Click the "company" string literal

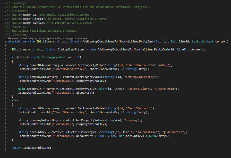pos(132,120)
